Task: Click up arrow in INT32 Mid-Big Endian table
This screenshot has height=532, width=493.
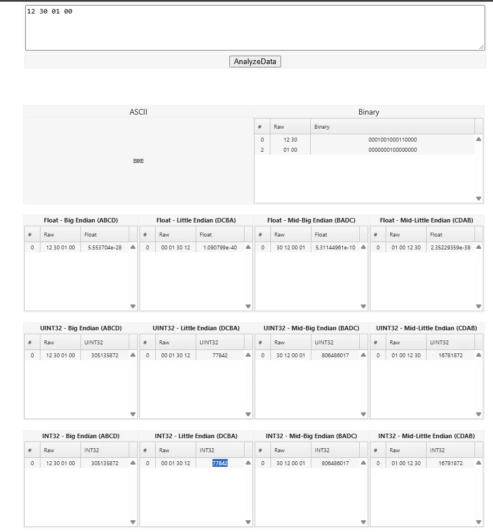Action: click(363, 463)
